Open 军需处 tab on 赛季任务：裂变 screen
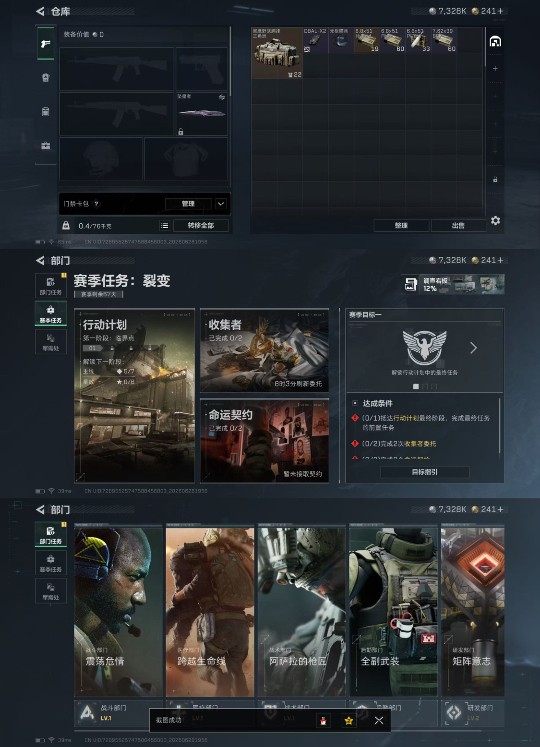The width and height of the screenshot is (540, 747). click(x=50, y=342)
